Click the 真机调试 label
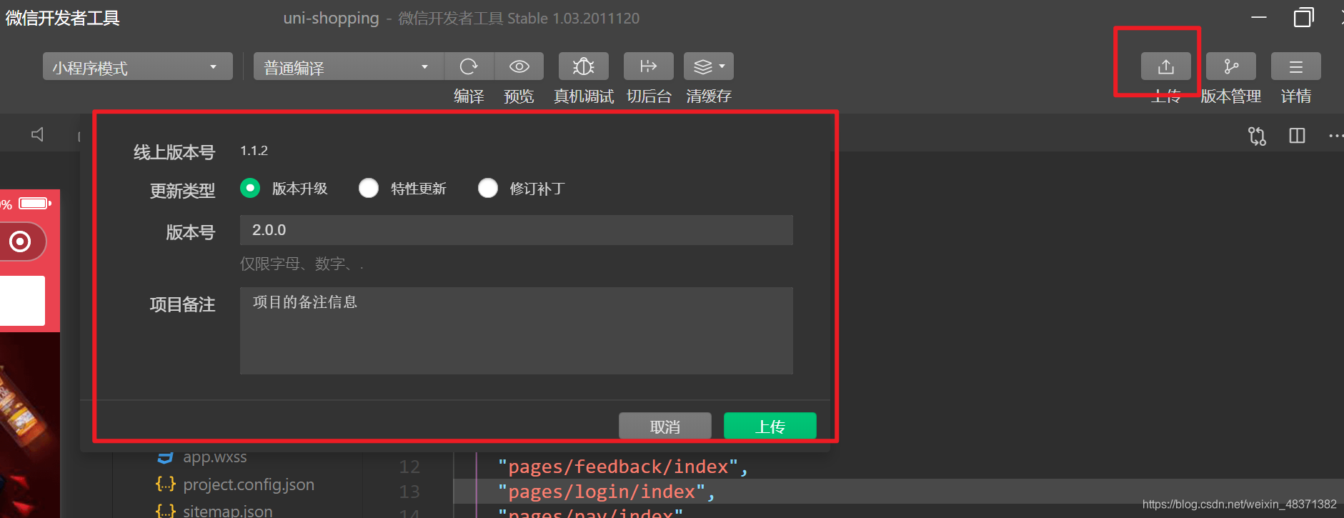The image size is (1344, 518). [584, 96]
